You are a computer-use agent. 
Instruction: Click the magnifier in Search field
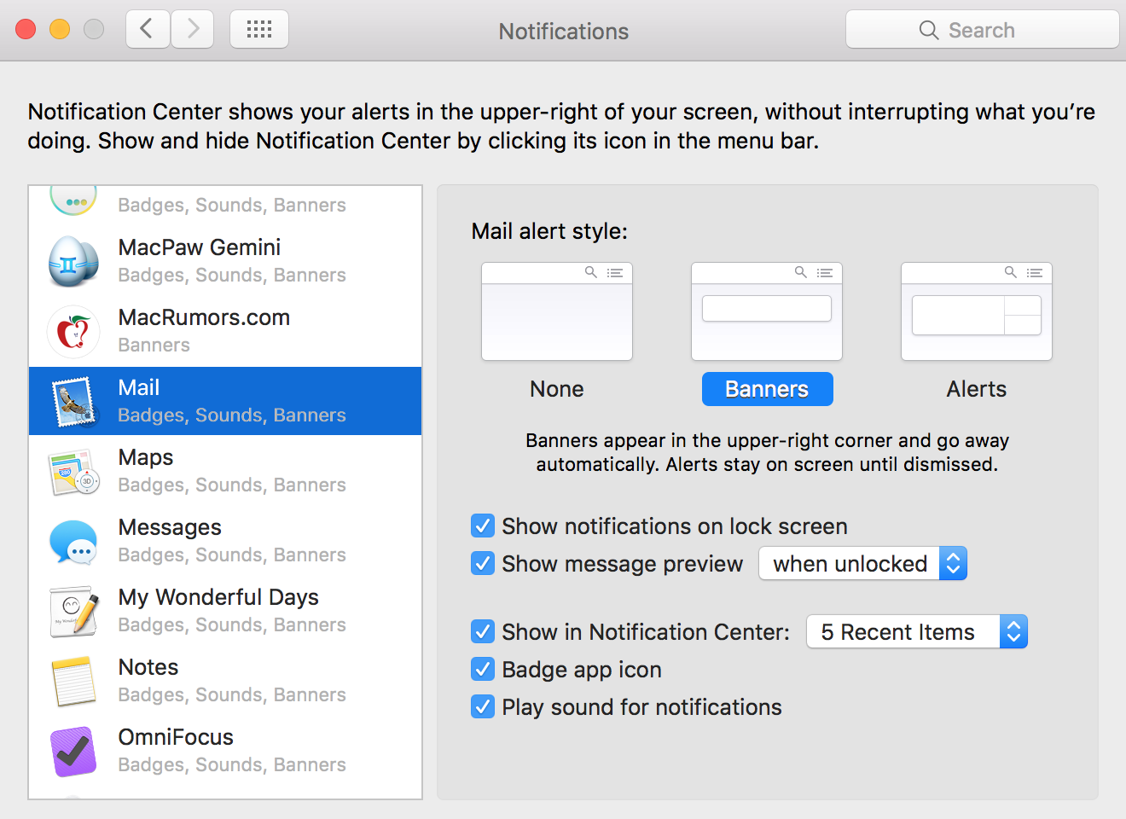[x=929, y=30]
